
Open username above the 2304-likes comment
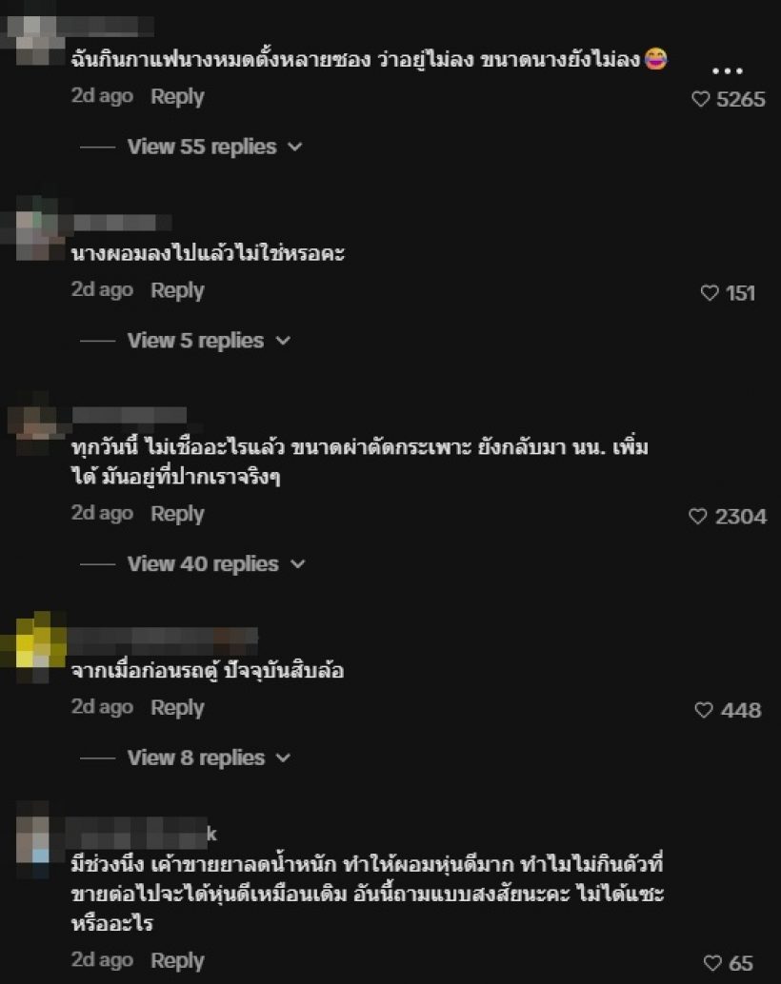pyautogui.click(x=130, y=416)
